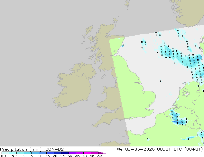Click the 35 to 40 mm legend swatch

(x=79, y=153)
